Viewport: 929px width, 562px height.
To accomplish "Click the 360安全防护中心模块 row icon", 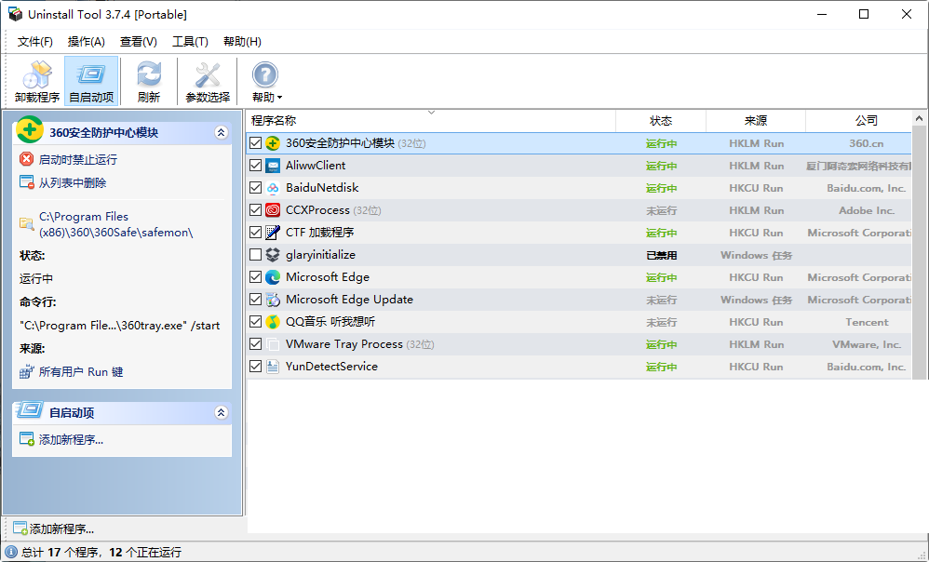I will pos(273,143).
